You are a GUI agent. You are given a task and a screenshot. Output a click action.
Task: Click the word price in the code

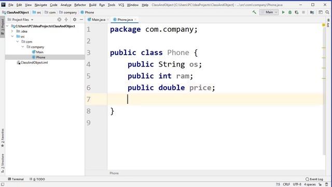(x=200, y=88)
